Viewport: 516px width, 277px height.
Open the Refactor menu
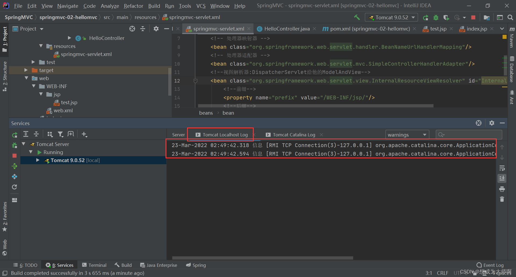pos(133,6)
